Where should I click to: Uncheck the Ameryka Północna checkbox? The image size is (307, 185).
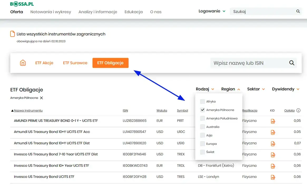[202, 110]
